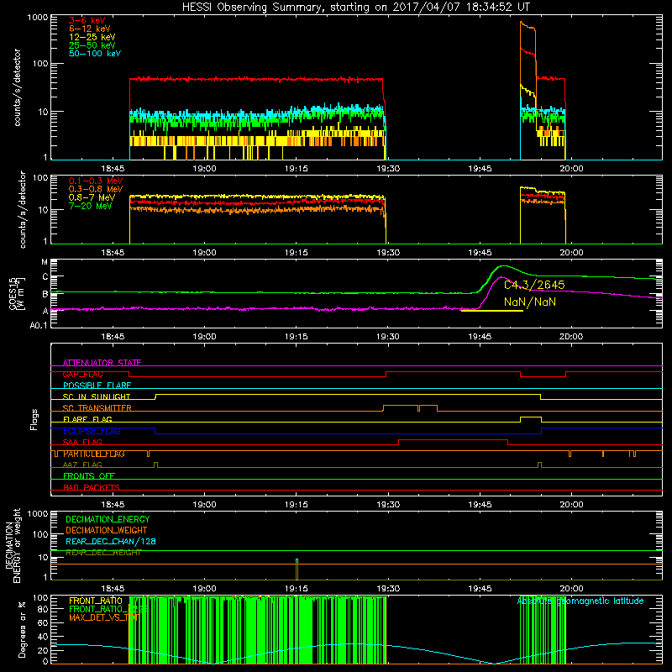
Task: Click the 0.3-0.8 MeV legend entry
Action: click(x=96, y=189)
